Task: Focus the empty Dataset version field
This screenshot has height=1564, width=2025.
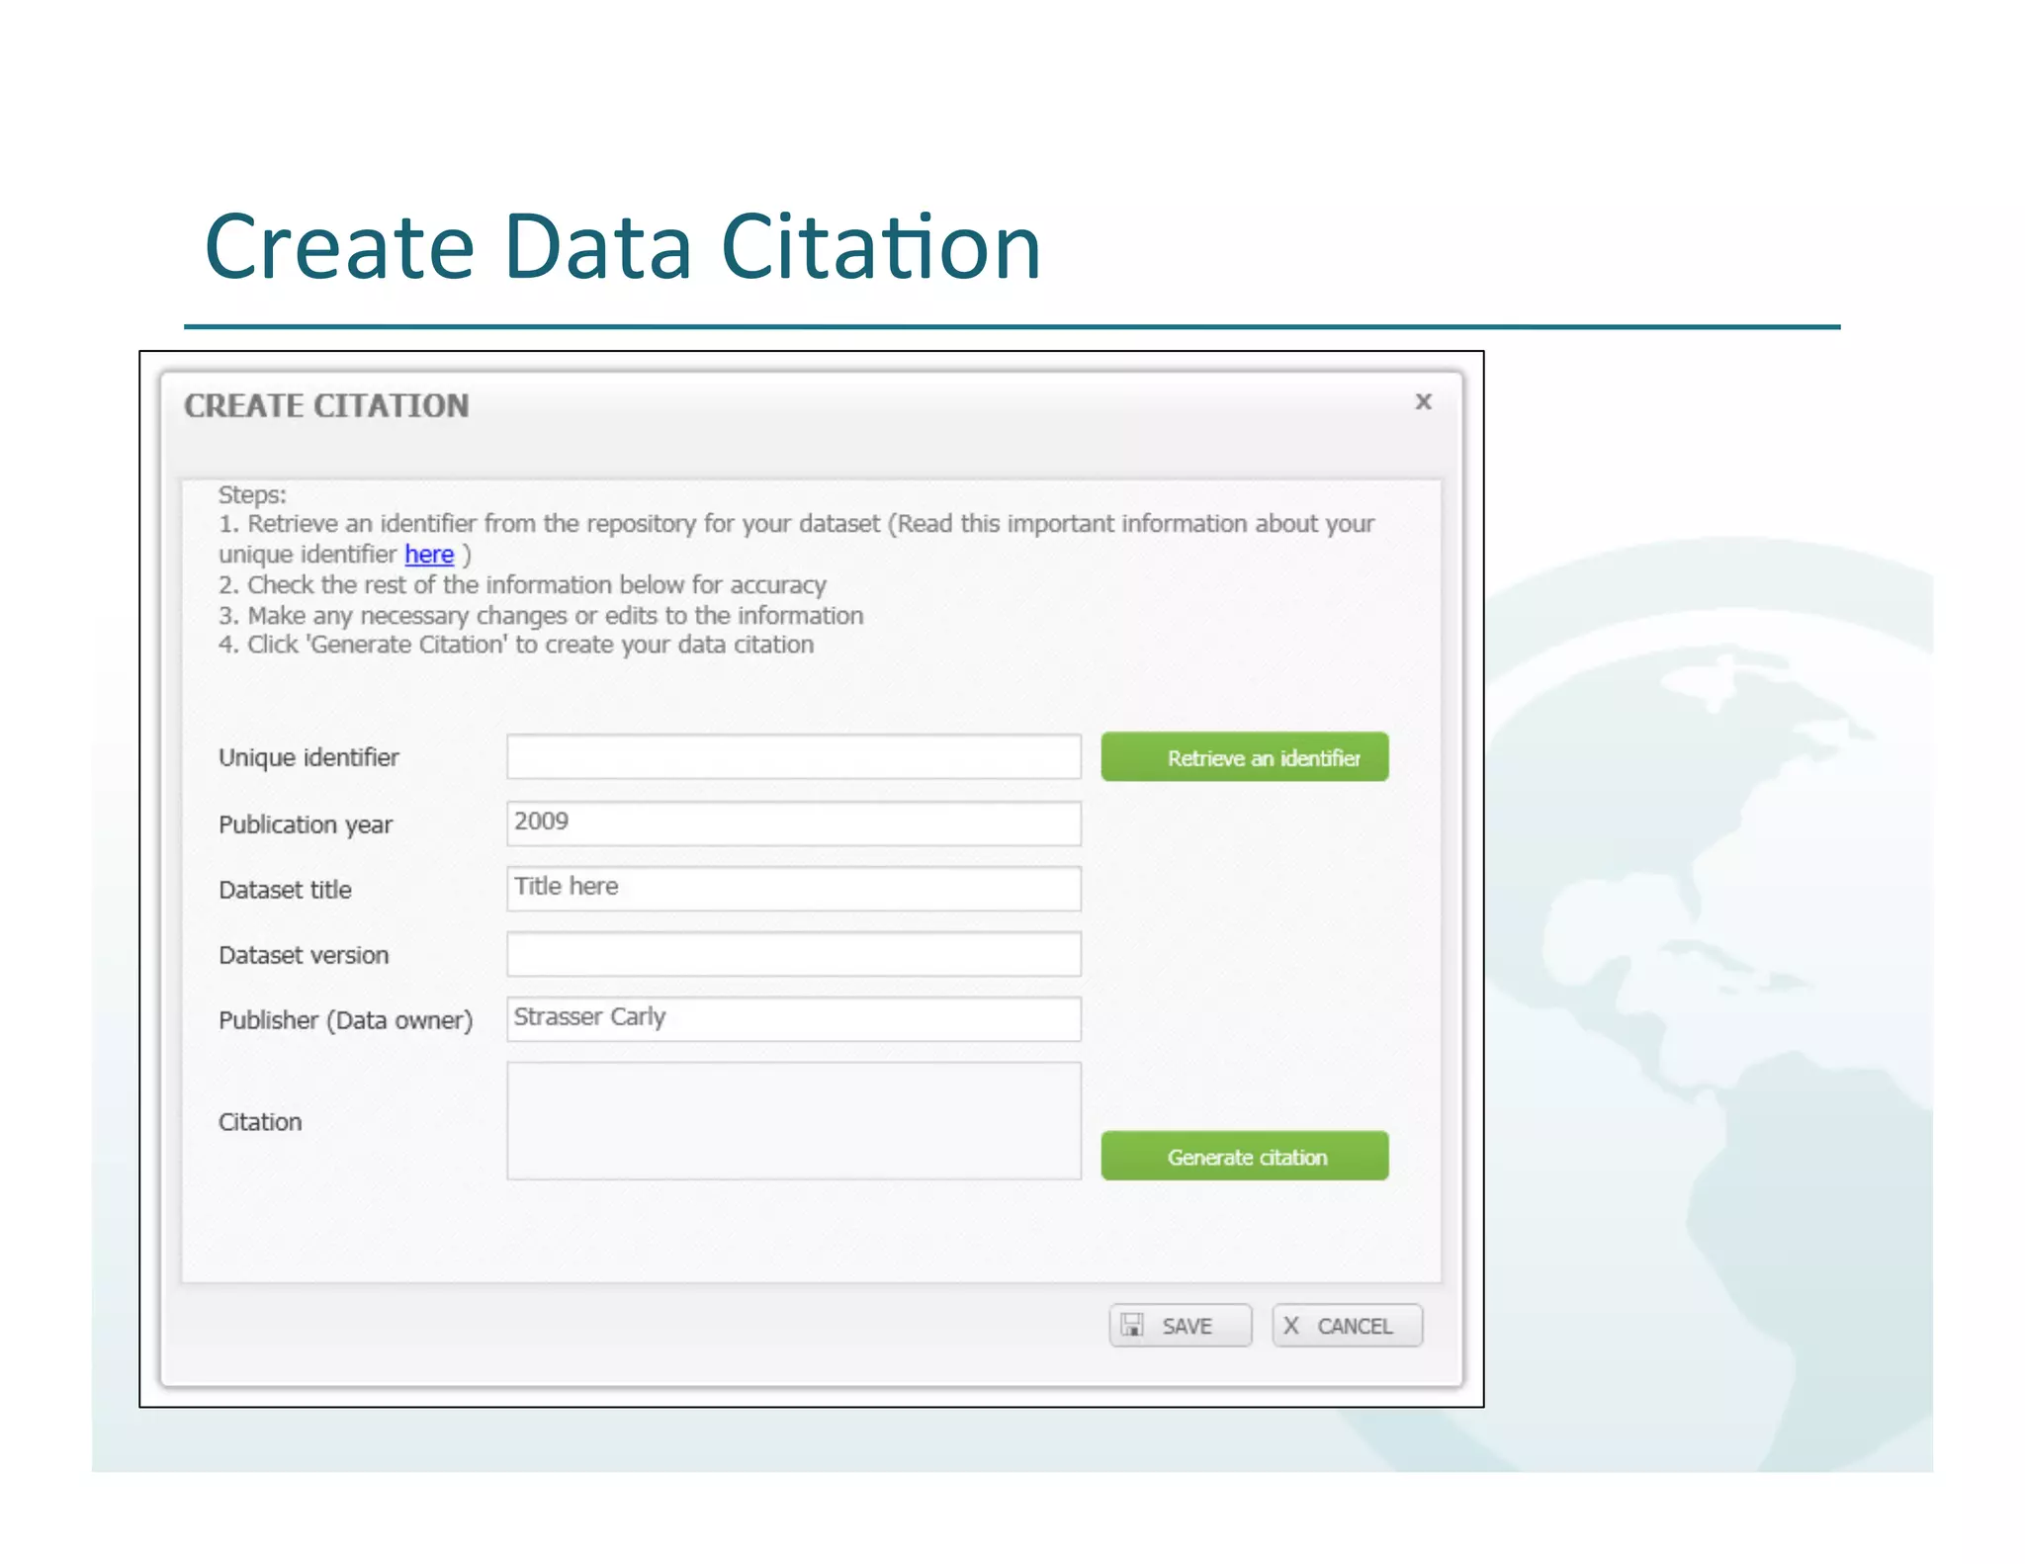Action: 794,953
